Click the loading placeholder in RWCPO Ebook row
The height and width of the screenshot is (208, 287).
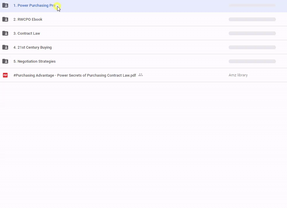click(252, 20)
